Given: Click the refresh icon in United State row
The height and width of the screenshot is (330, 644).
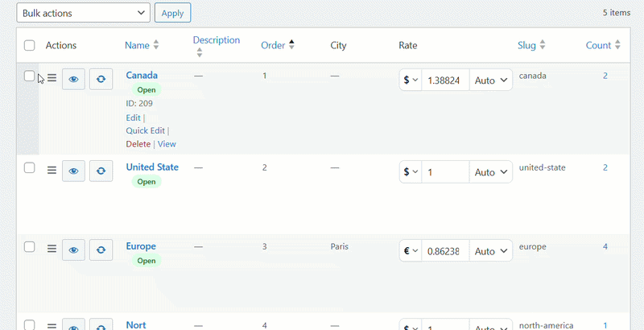Looking at the screenshot, I should [x=101, y=171].
